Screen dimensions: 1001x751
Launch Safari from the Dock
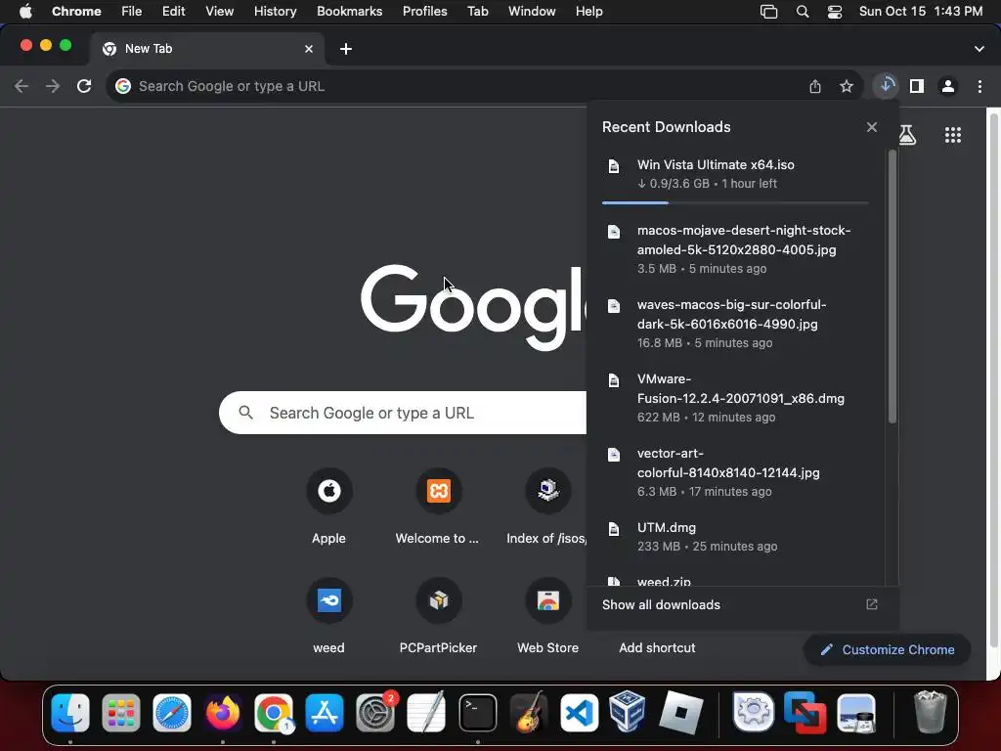[x=172, y=712]
